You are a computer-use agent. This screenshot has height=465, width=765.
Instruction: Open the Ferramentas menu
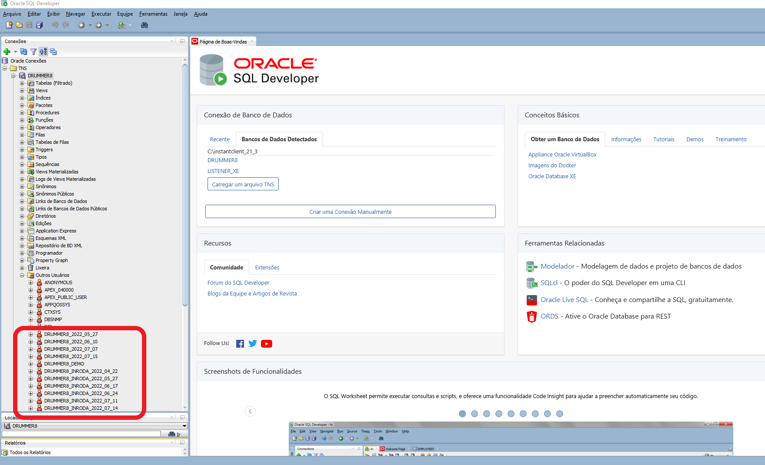[x=153, y=14]
